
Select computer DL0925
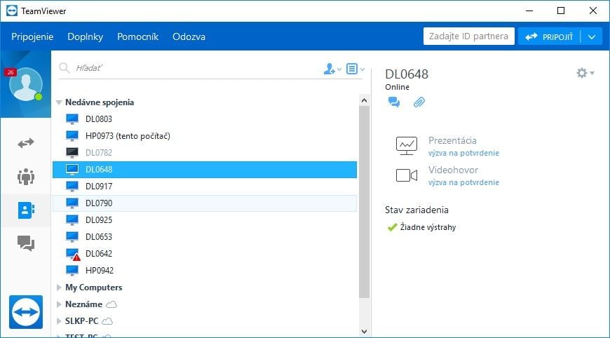click(x=205, y=220)
